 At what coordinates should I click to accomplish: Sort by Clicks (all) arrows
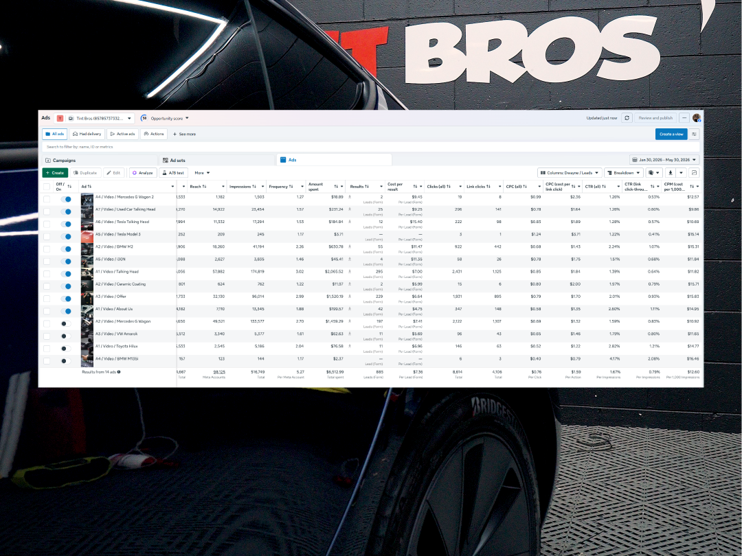(448, 186)
